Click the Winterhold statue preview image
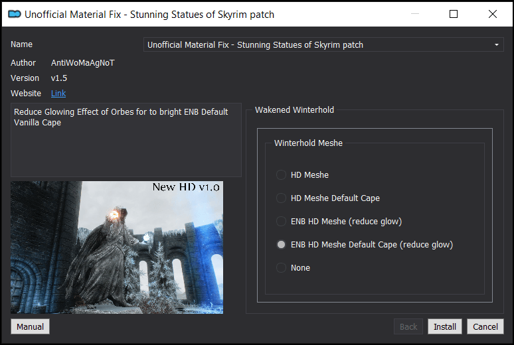Image resolution: width=514 pixels, height=345 pixels. tap(117, 247)
